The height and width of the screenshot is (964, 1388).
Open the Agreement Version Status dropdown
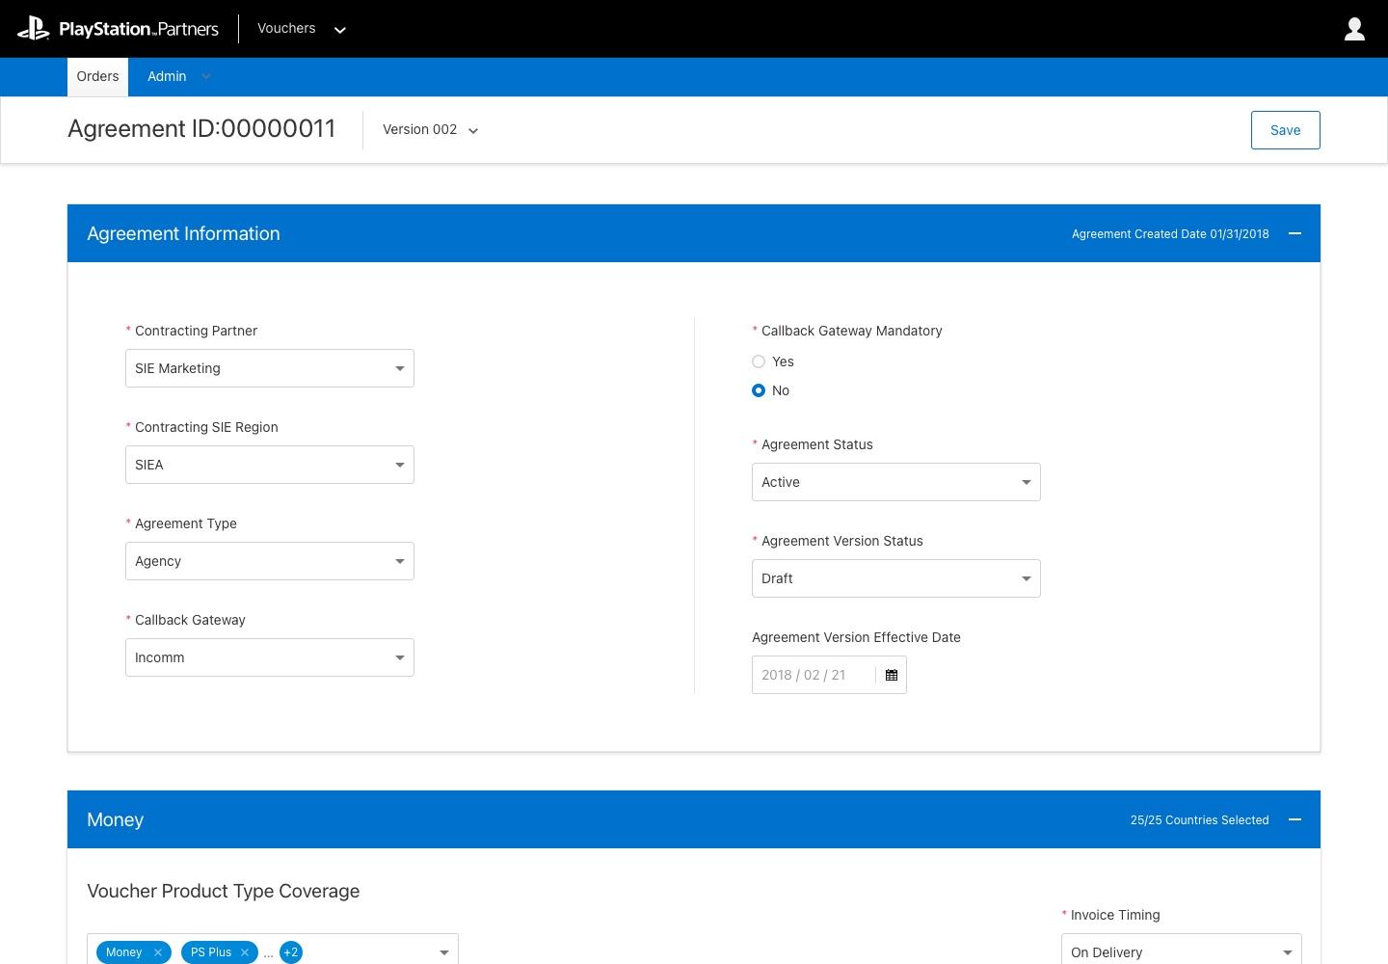coord(896,578)
